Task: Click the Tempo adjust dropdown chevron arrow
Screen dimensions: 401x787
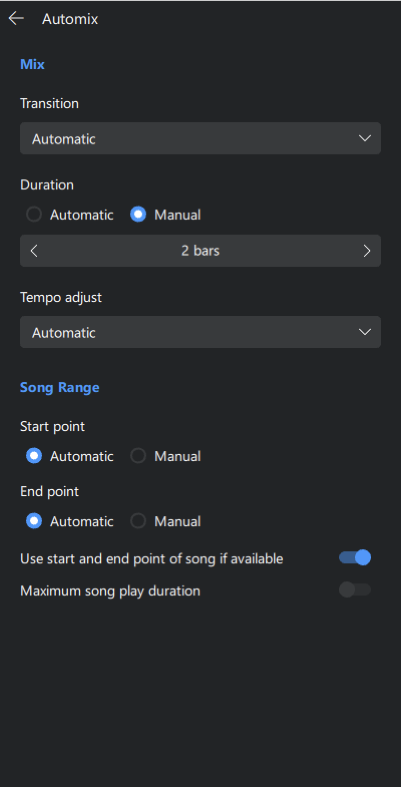Action: coord(365,332)
